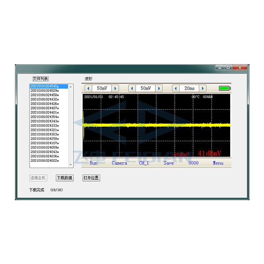
Task: Increase the 20ms time base with right arrow
Action: point(203,88)
